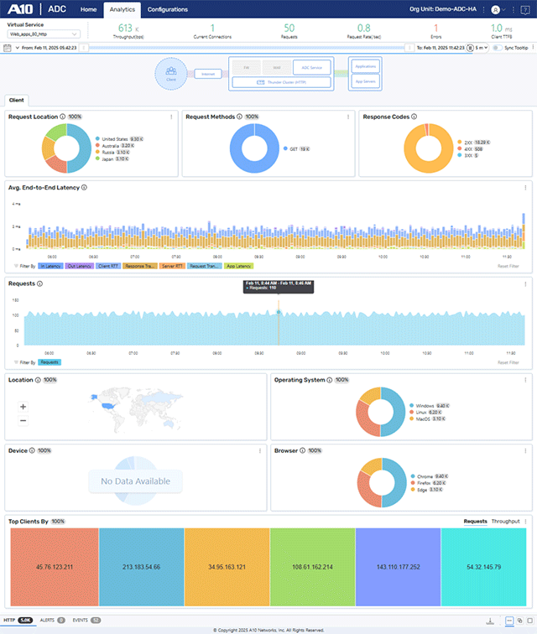Toggle the Sync Tooltip switch

(x=496, y=49)
